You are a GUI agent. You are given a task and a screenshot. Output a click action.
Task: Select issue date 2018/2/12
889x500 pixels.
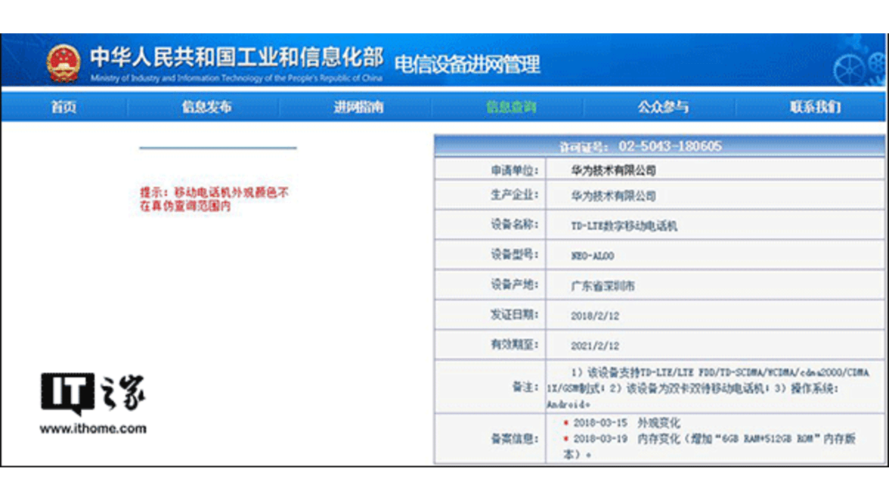tap(595, 316)
